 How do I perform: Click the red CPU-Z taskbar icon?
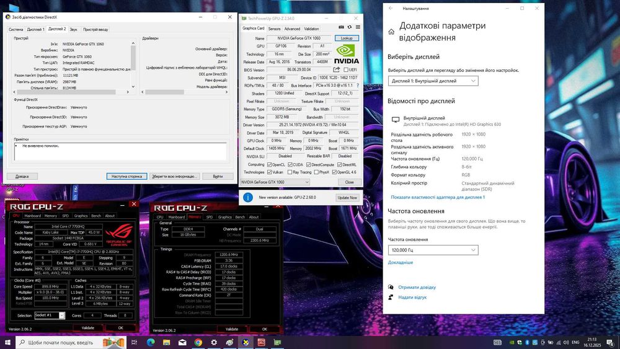pyautogui.click(x=262, y=342)
